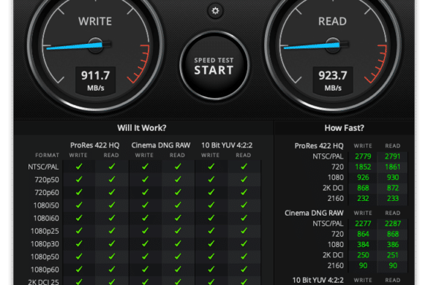Click the 1080i50 Cinema DNG read checkmark

178,205
